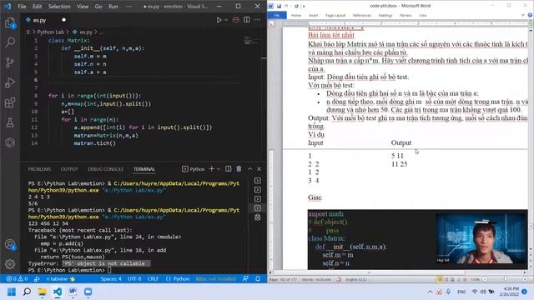Select the second terminal instance in the list

coord(258,190)
